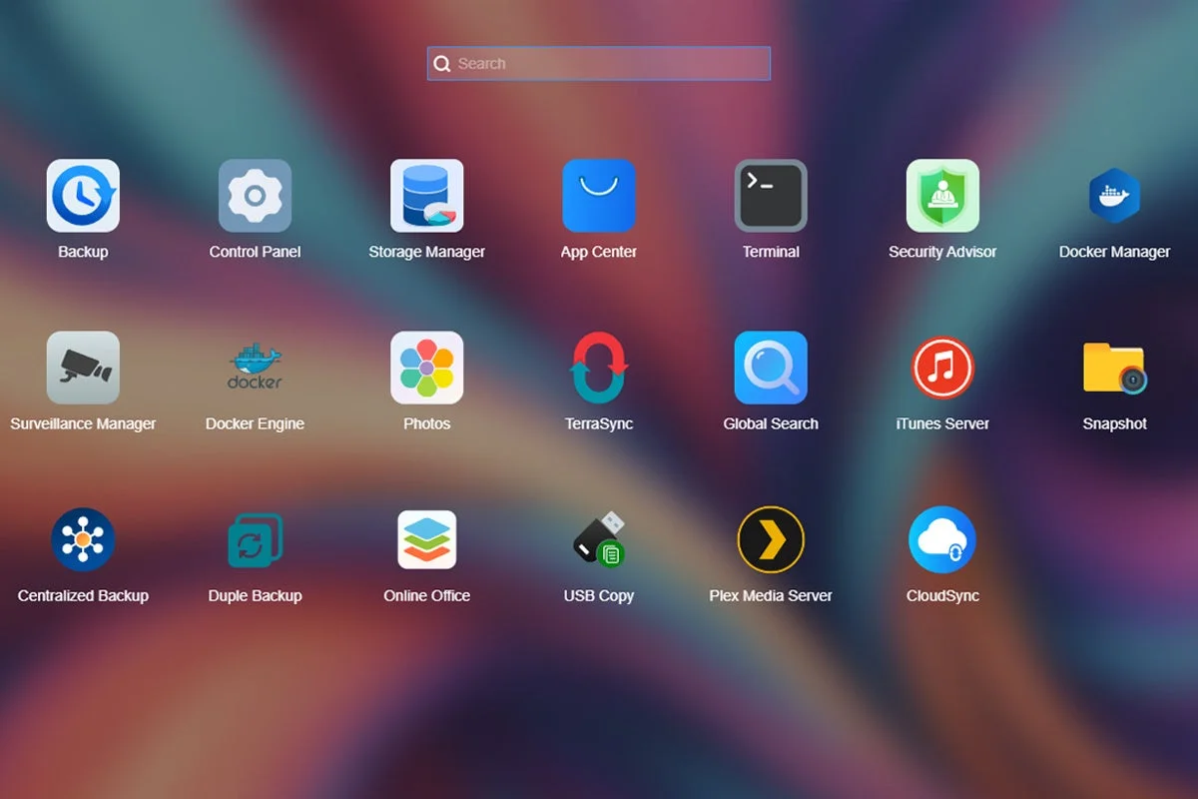This screenshot has width=1198, height=799.
Task: Open Centralized Backup
Action: (x=83, y=539)
